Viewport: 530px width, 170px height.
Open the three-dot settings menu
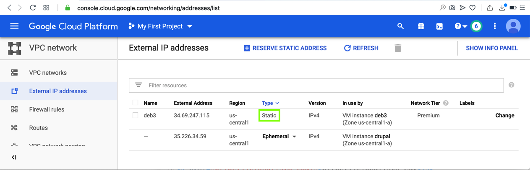click(x=495, y=26)
